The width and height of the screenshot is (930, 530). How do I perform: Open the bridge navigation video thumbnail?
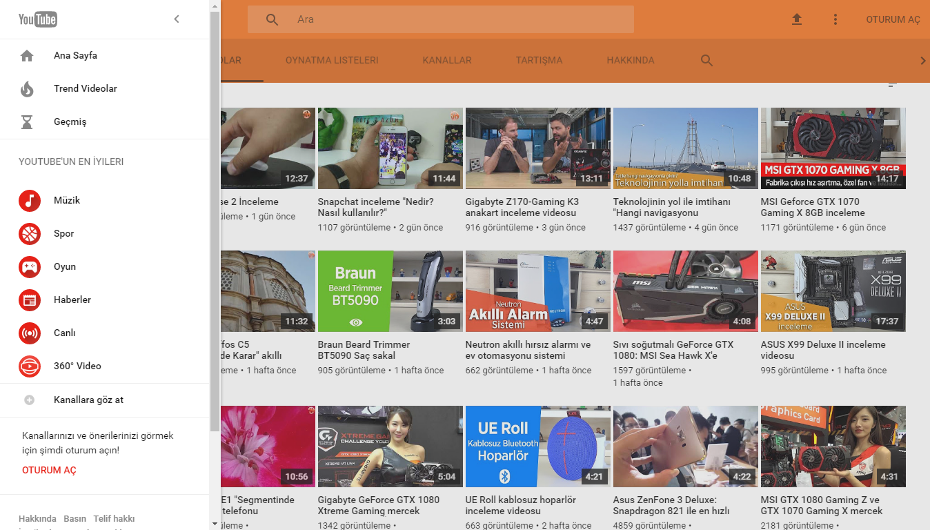pos(685,148)
